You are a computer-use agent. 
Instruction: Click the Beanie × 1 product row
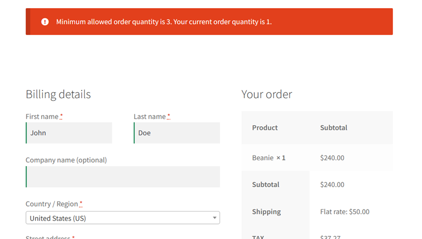pos(317,158)
